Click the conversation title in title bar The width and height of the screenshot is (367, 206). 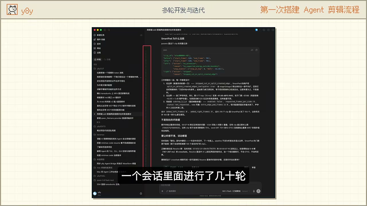click(x=165, y=30)
